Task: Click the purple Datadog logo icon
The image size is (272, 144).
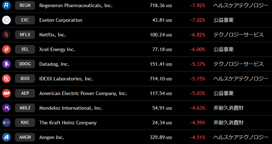Action: click(x=6, y=64)
